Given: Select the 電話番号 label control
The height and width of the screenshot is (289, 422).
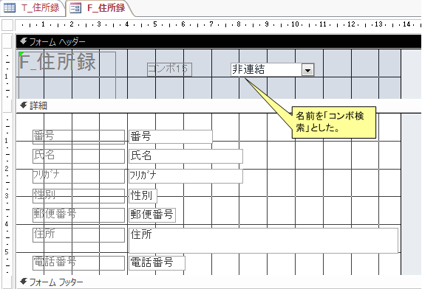Looking at the screenshot, I should [x=78, y=263].
